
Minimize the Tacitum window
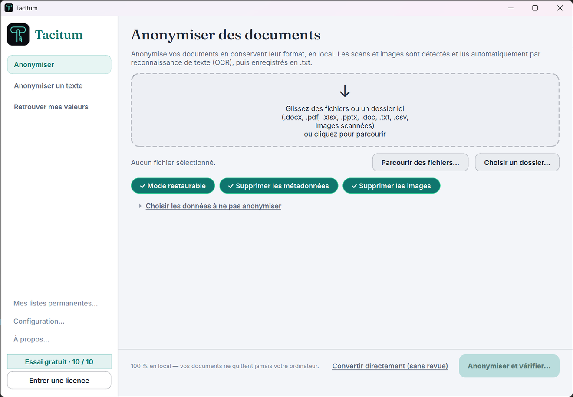click(x=511, y=8)
